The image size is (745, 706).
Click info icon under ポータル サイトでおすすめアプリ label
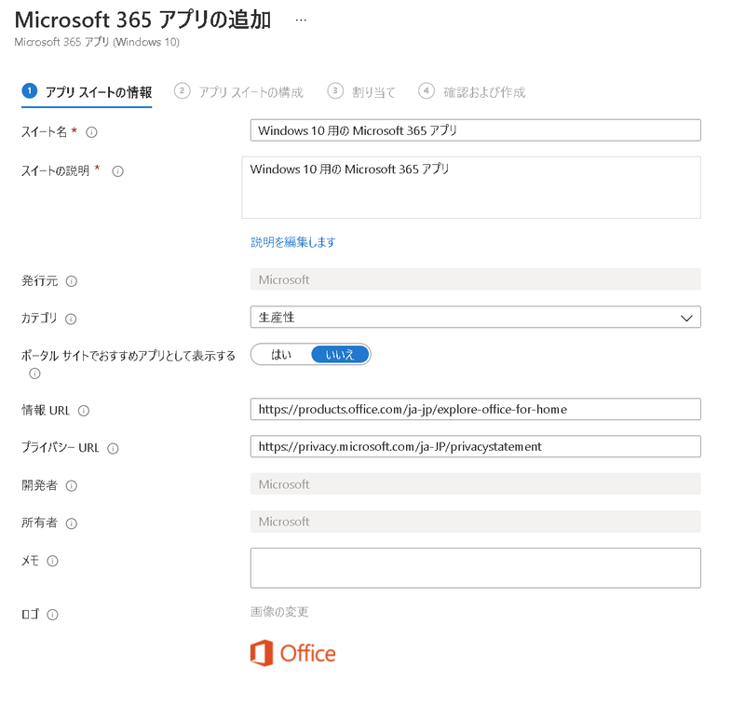[x=34, y=373]
